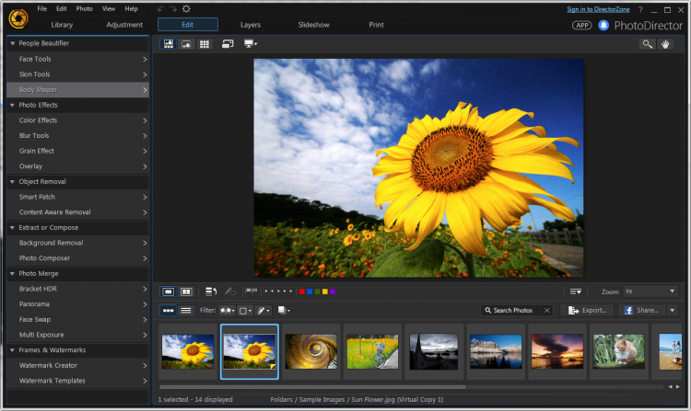Expand the Share options arrow

(x=673, y=311)
